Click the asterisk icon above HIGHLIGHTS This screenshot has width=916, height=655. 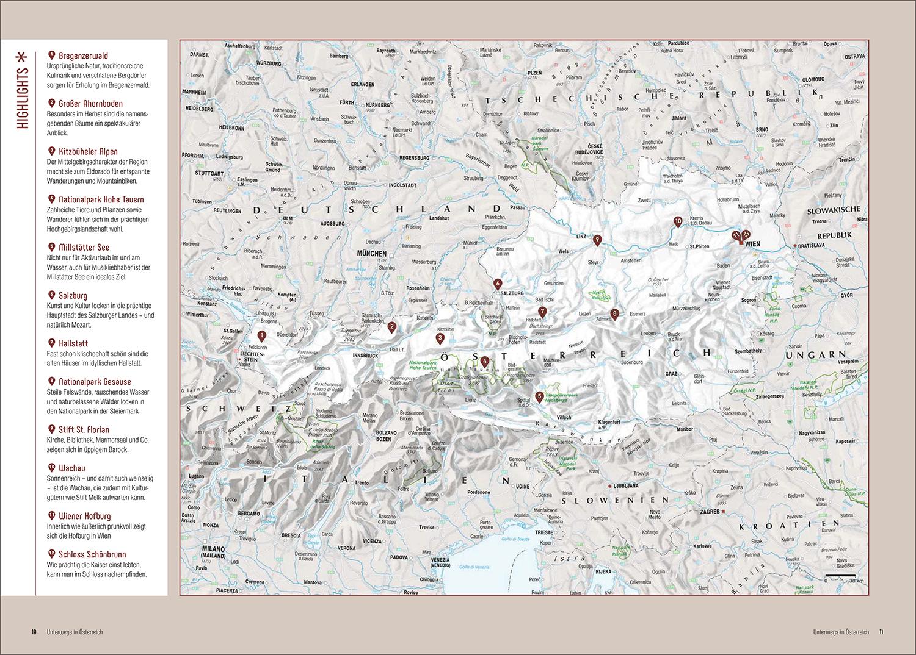22,57
